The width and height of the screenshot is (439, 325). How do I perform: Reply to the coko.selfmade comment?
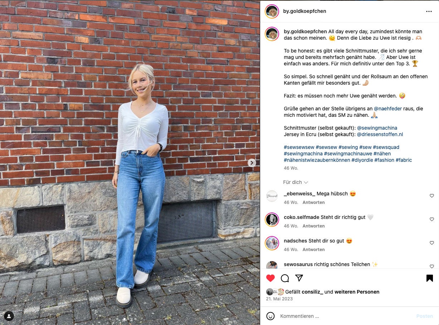point(313,226)
